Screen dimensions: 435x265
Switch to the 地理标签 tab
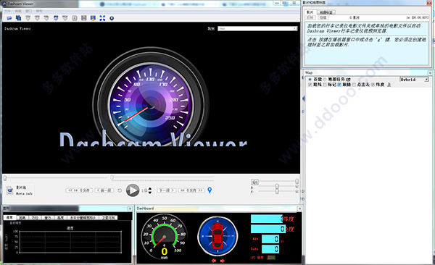pyautogui.click(x=326, y=12)
